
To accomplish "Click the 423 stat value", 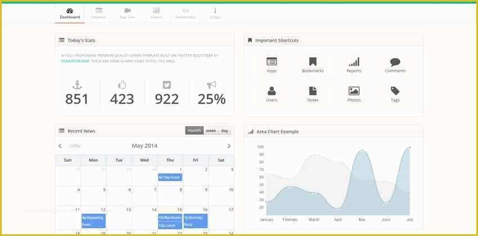I will tap(122, 99).
